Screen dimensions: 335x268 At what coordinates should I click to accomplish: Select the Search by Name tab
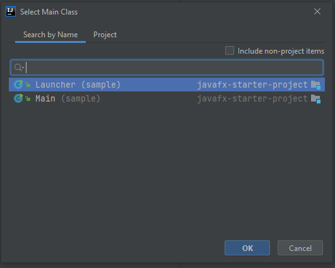point(50,35)
